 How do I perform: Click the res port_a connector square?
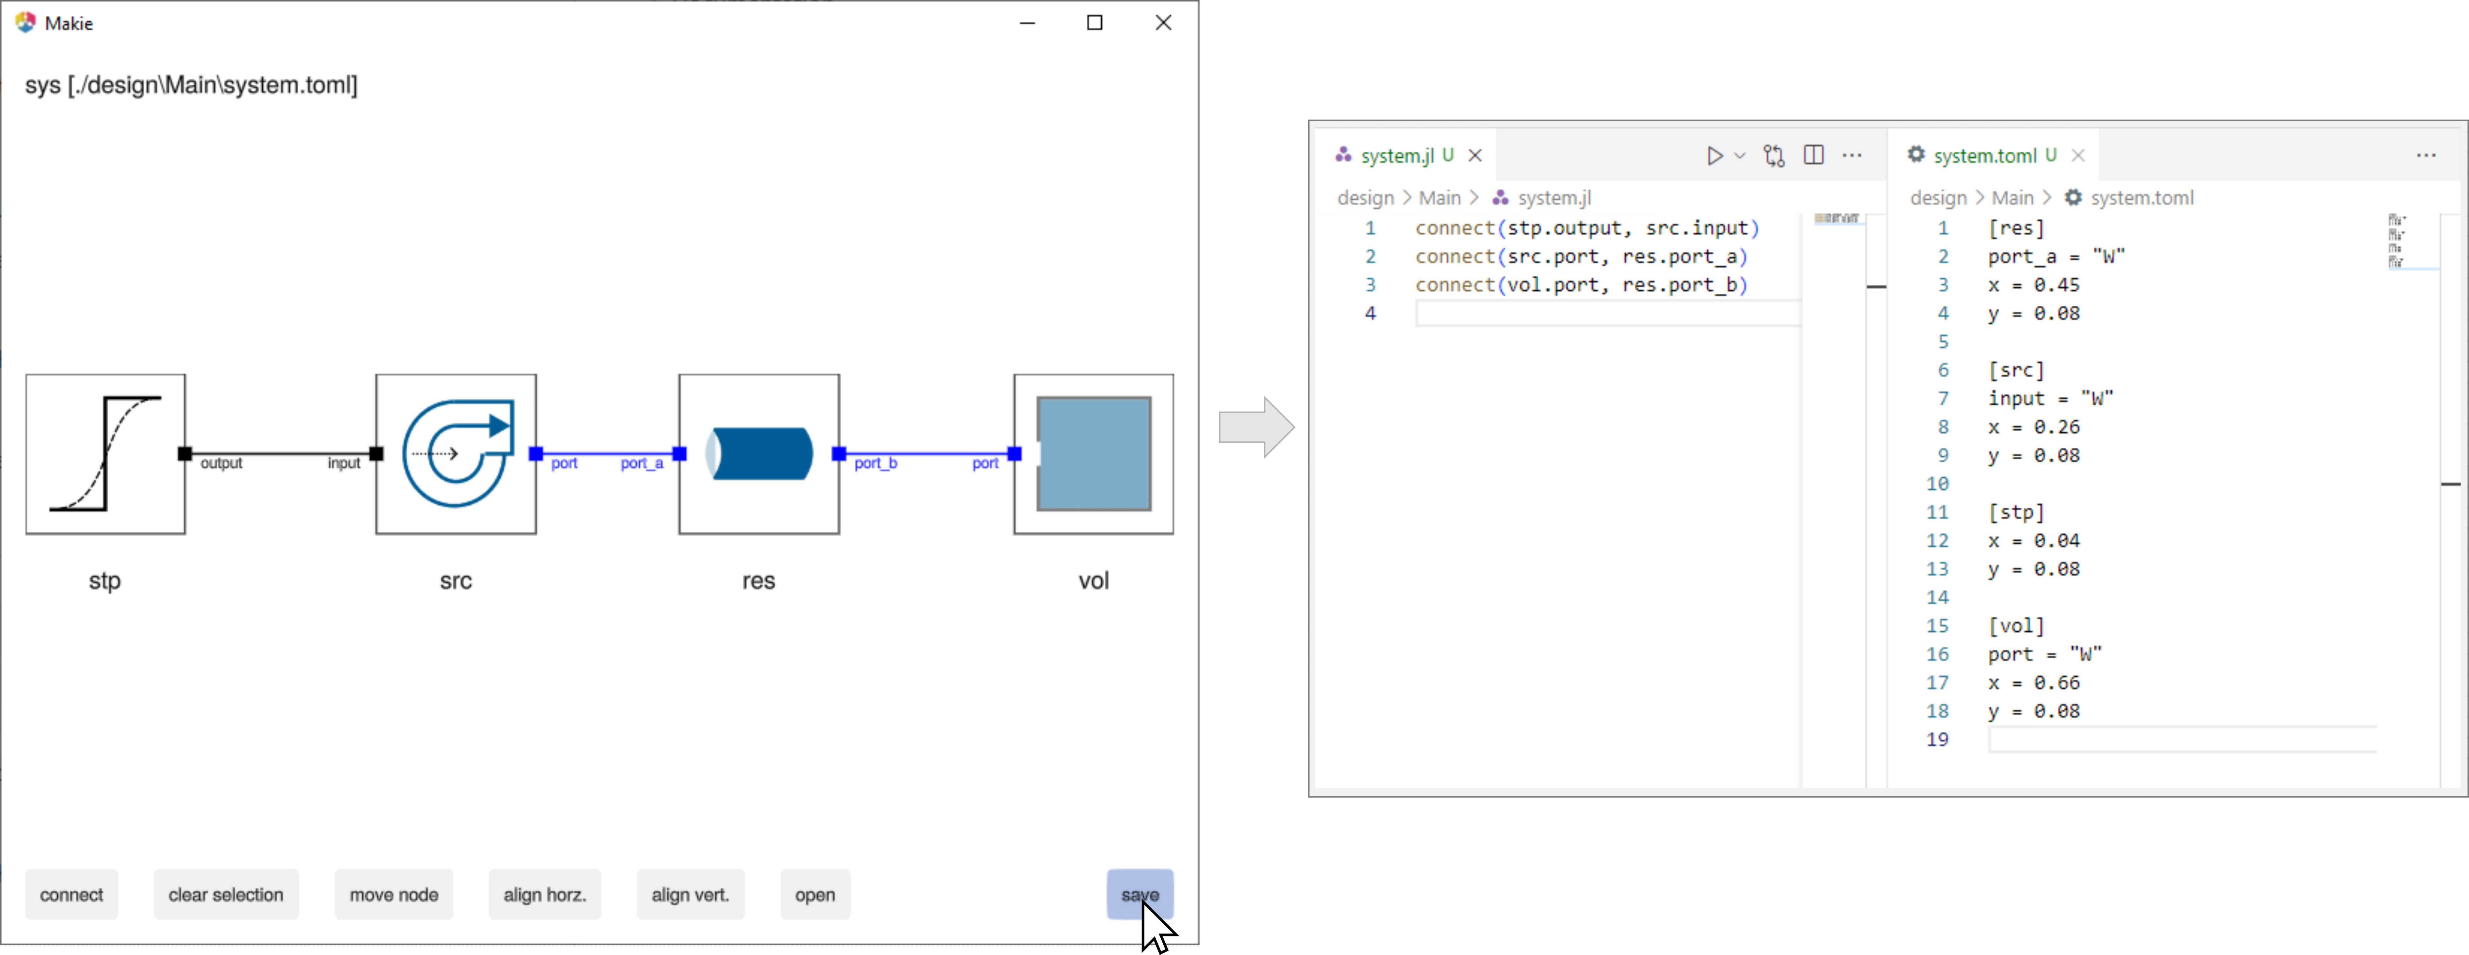[679, 454]
